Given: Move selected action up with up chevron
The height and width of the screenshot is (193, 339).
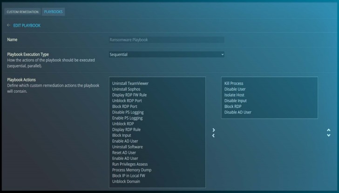Looking at the screenshot, I should tap(329, 130).
